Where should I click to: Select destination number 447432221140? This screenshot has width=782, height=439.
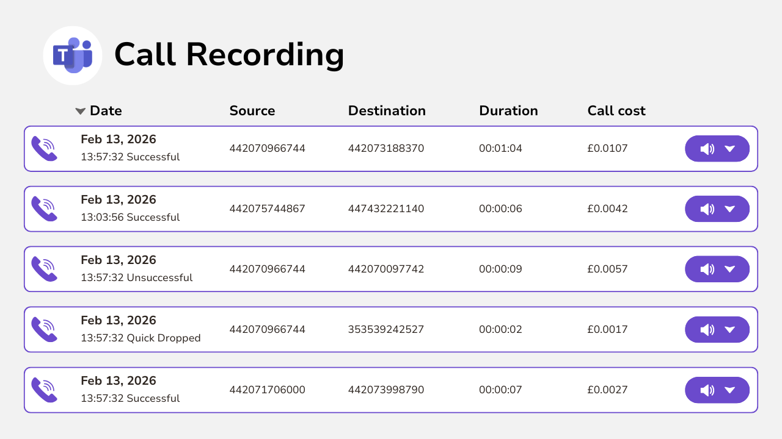386,209
